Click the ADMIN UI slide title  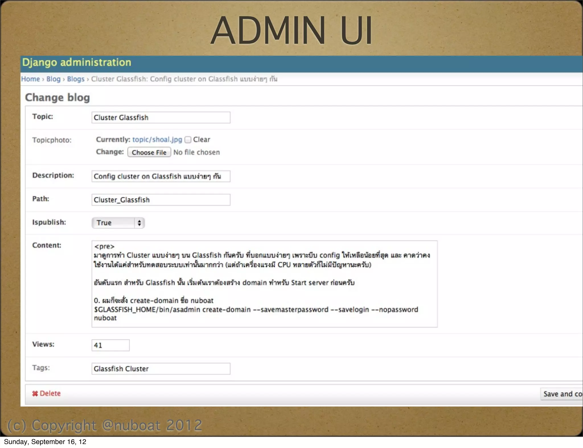pyautogui.click(x=291, y=30)
